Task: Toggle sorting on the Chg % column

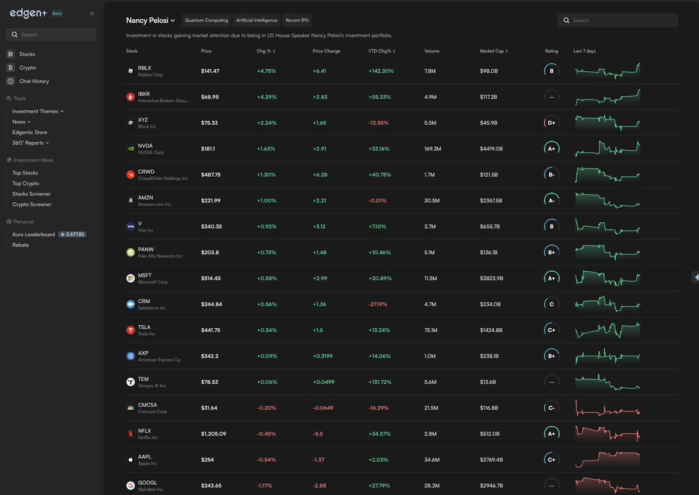Action: click(275, 51)
